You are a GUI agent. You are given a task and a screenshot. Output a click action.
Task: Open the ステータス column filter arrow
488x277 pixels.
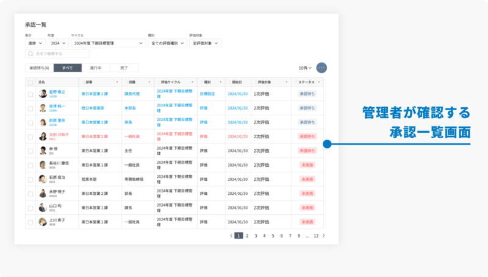318,82
